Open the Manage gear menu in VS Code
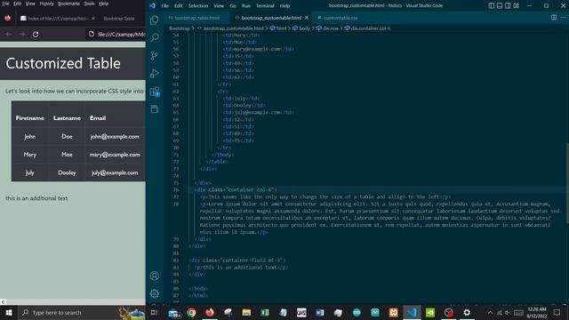The image size is (569, 320). (x=155, y=293)
